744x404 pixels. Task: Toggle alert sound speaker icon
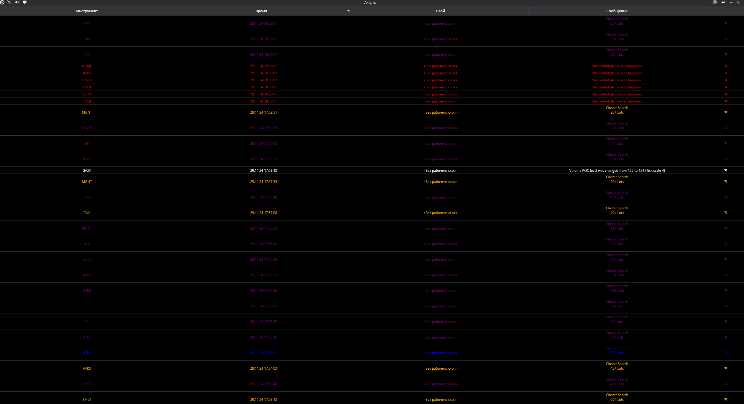[17, 2]
